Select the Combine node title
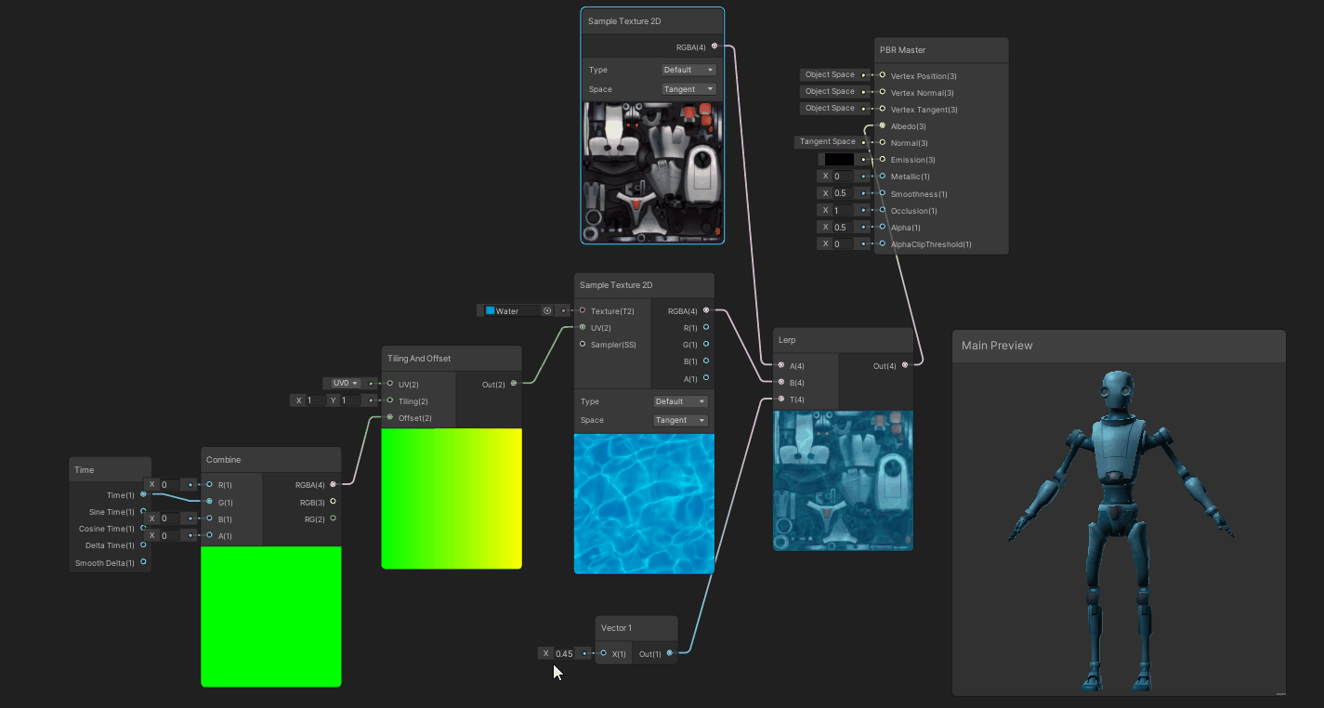Viewport: 1324px width, 708px height. pyautogui.click(x=223, y=460)
